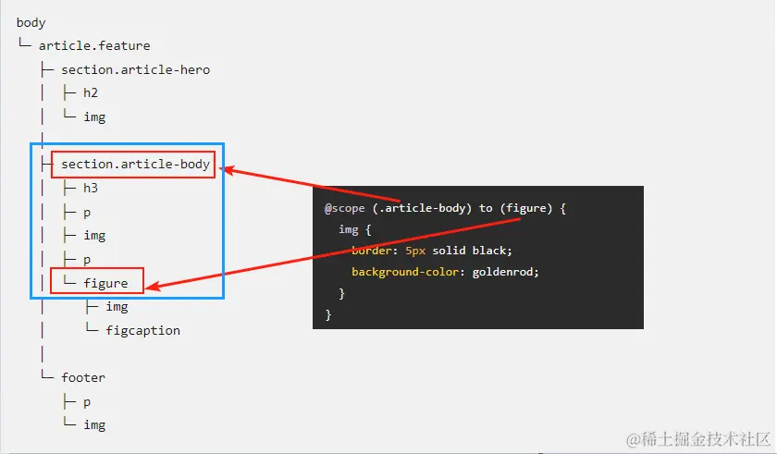Select the 'footer' tree row
The width and height of the screenshot is (777, 454).
pos(83,377)
